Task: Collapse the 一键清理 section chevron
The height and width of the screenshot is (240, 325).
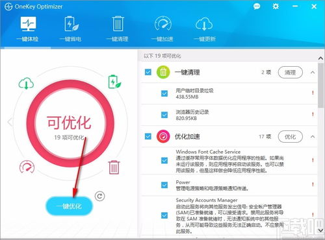Action: tap(313, 73)
